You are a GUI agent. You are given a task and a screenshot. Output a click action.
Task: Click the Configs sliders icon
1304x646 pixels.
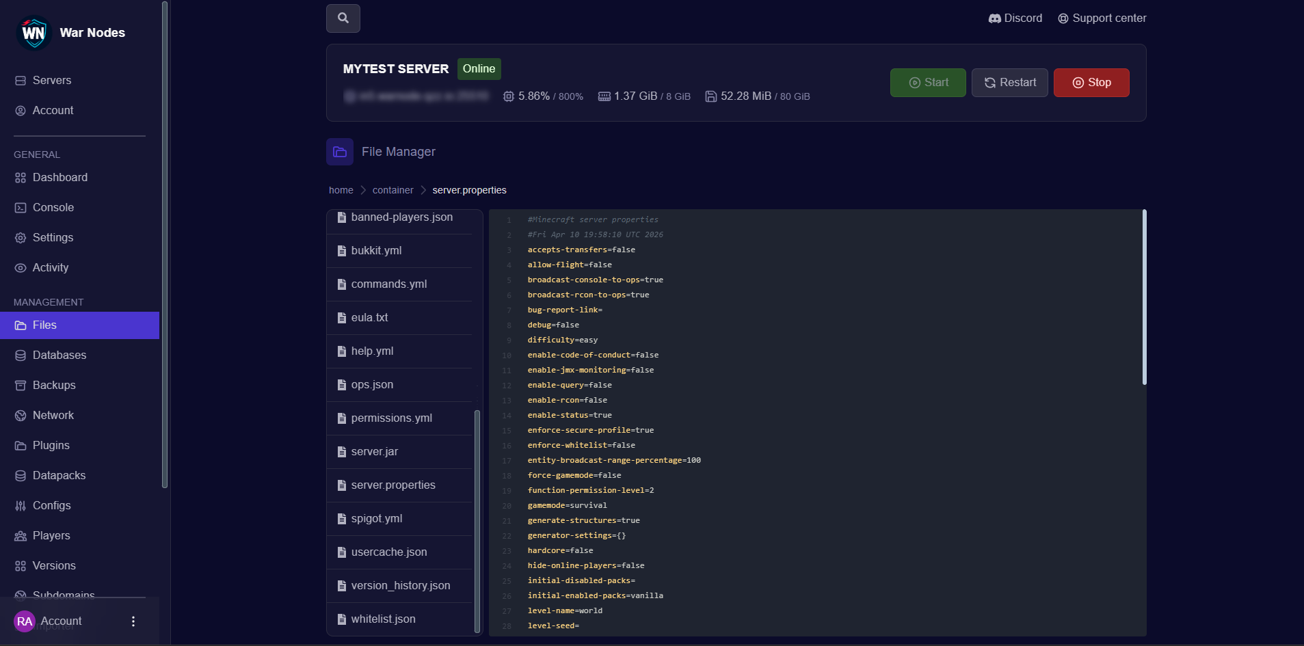coord(21,506)
